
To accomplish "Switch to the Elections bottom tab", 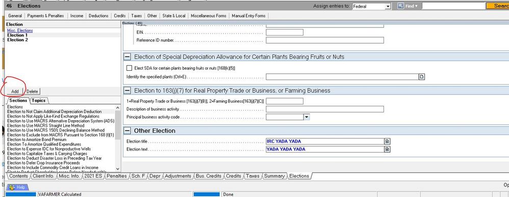I will coord(299,176).
